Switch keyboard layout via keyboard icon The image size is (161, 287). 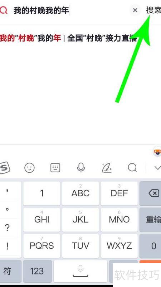(x=55, y=168)
